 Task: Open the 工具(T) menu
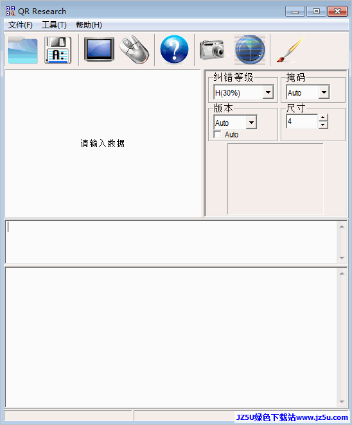pos(54,25)
